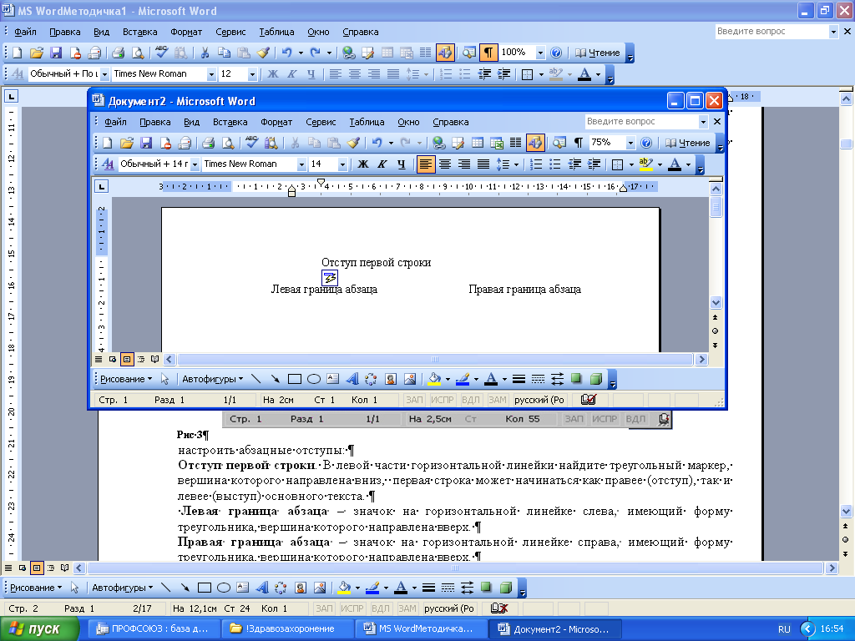
Task: Open Document Map icon in Документ2 toolbar
Action: coord(559,143)
